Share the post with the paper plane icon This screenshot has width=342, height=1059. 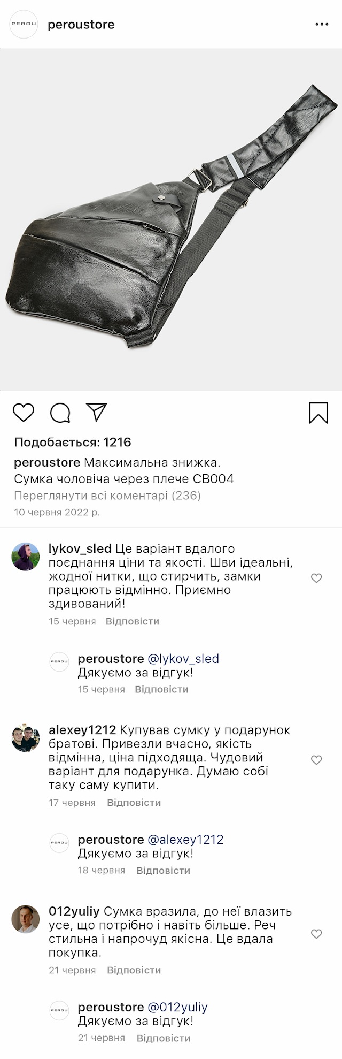click(x=97, y=412)
